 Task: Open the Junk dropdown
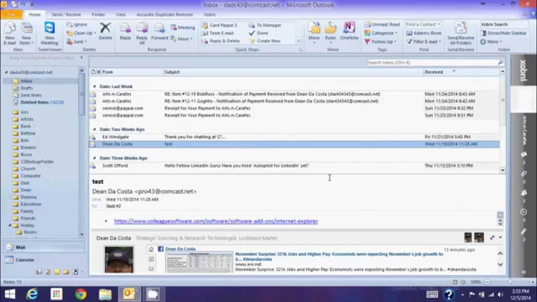coord(77,42)
